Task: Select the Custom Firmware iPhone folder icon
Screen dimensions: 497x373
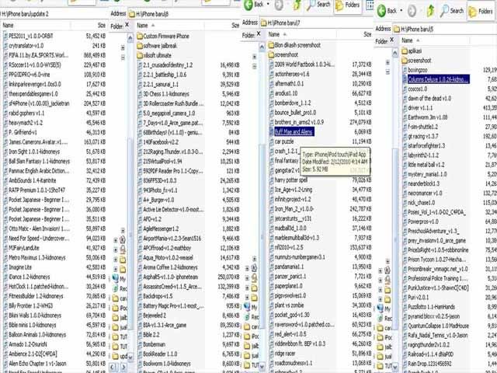Action: [140, 37]
